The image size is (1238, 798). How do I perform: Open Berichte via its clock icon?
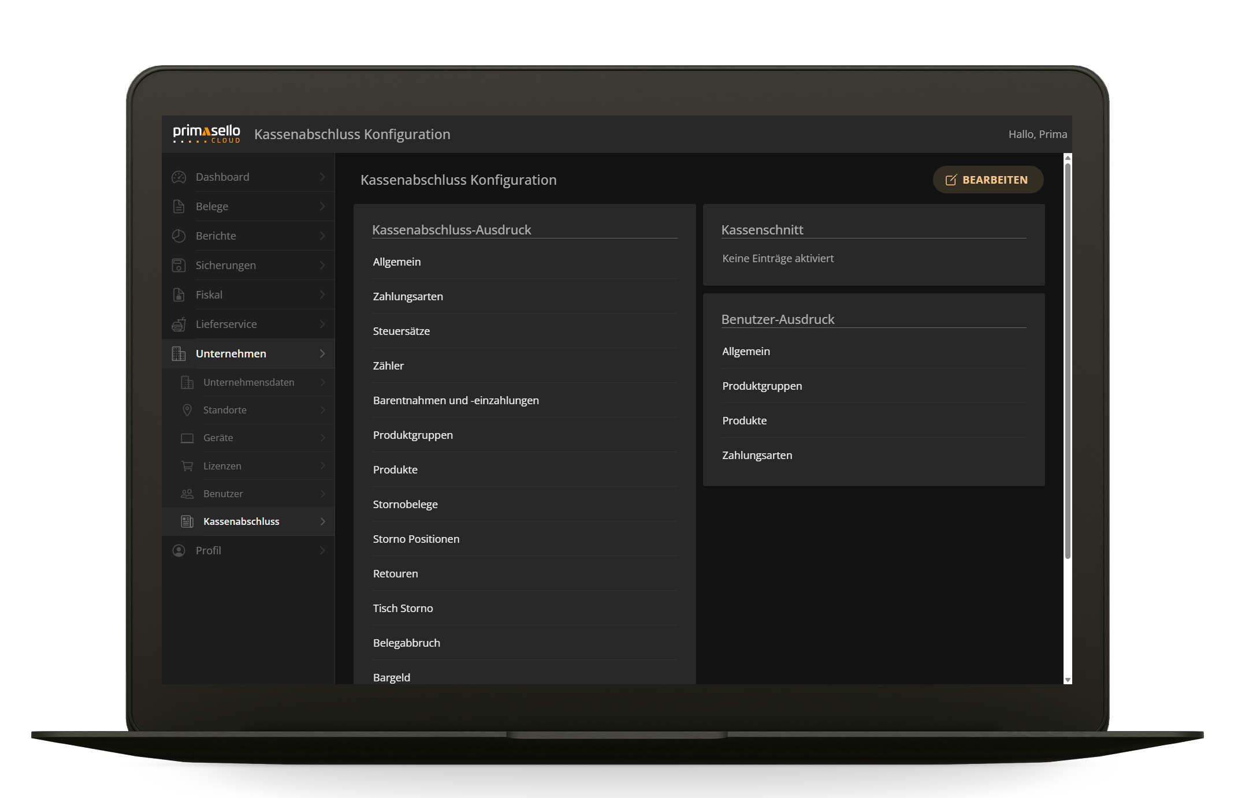click(179, 236)
